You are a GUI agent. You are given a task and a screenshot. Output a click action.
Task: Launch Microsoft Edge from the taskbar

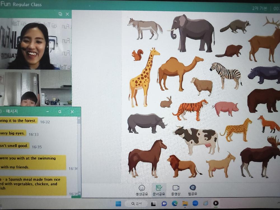tap(175, 204)
